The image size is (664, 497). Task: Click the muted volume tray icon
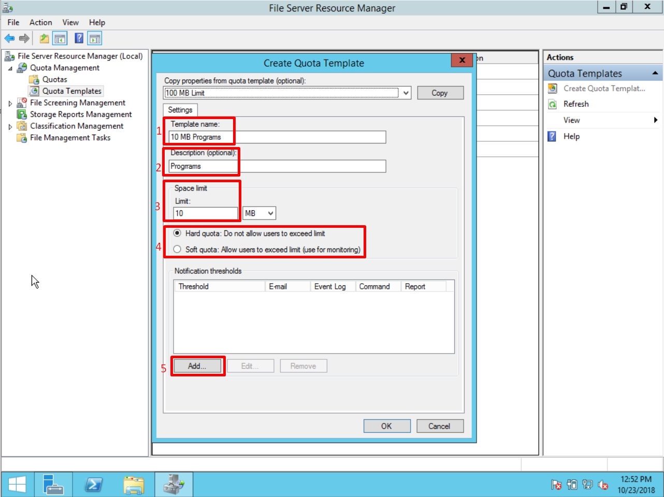(602, 485)
